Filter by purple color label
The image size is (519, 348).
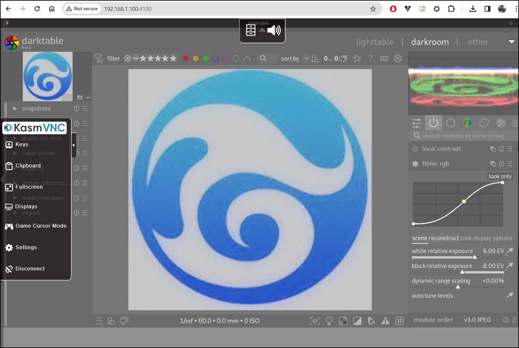click(x=226, y=58)
